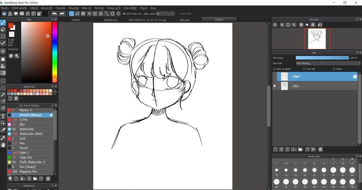Click the cloud save icon
362x190 pixels.
(4, 14)
